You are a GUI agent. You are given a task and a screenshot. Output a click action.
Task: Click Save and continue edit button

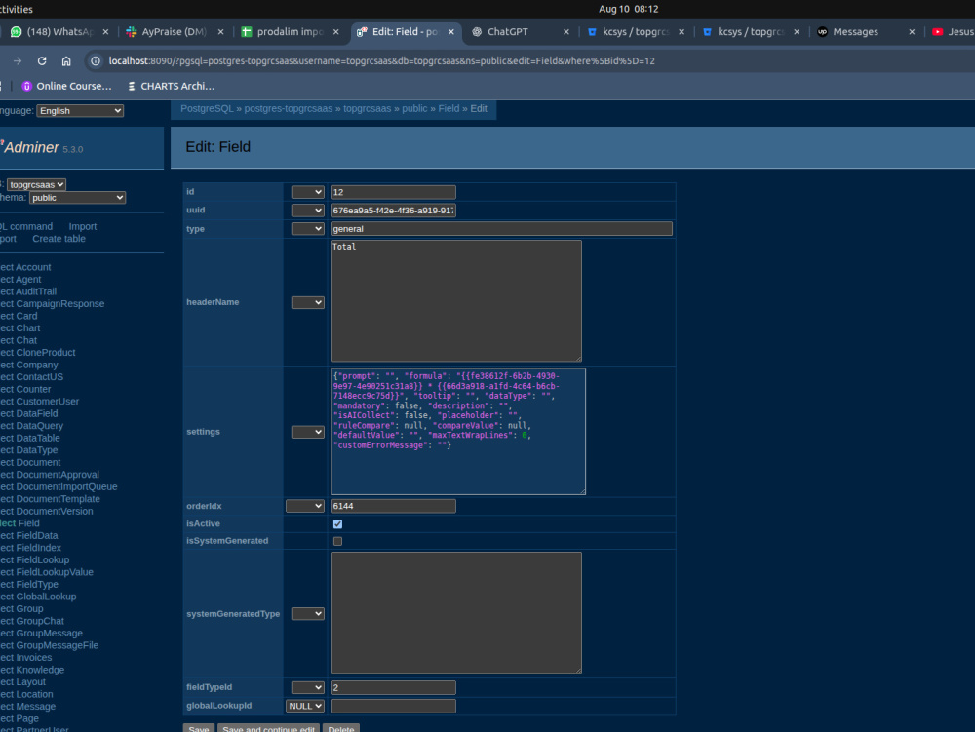tap(269, 728)
